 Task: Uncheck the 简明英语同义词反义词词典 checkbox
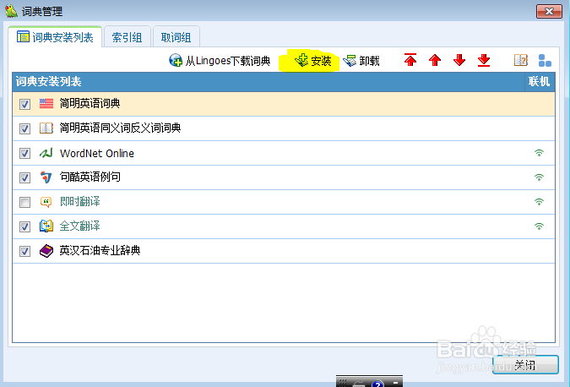24,128
